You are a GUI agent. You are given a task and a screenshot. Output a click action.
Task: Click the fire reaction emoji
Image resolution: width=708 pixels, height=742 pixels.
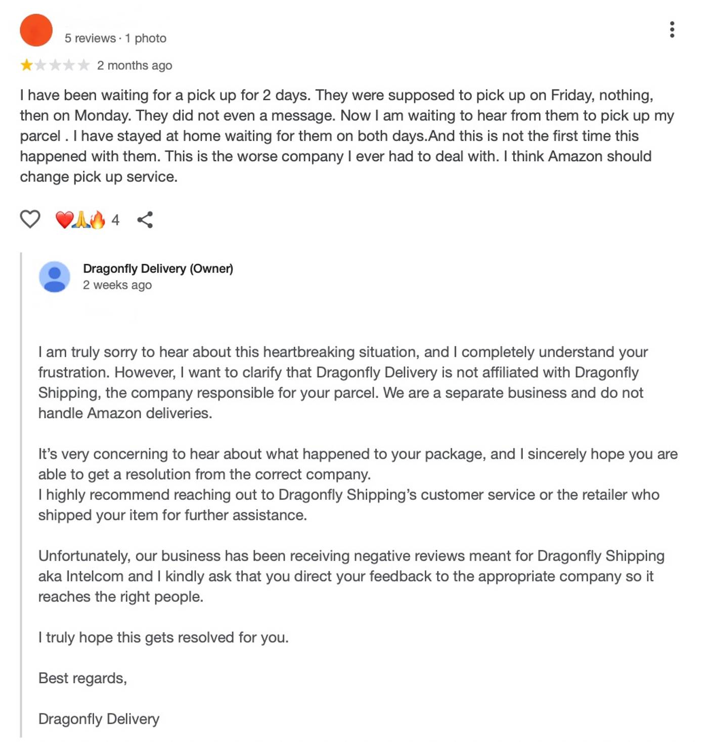[x=97, y=220]
